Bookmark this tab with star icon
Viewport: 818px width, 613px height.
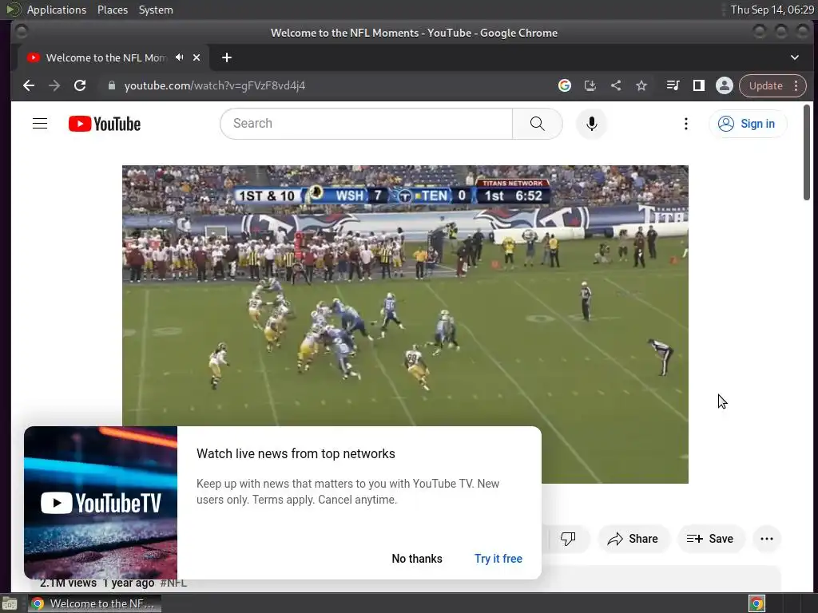pos(641,85)
